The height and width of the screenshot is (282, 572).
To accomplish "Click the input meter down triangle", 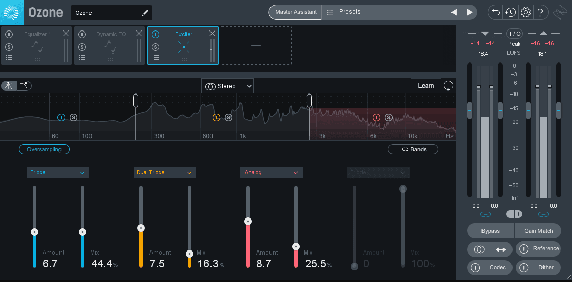I will click(x=485, y=33).
